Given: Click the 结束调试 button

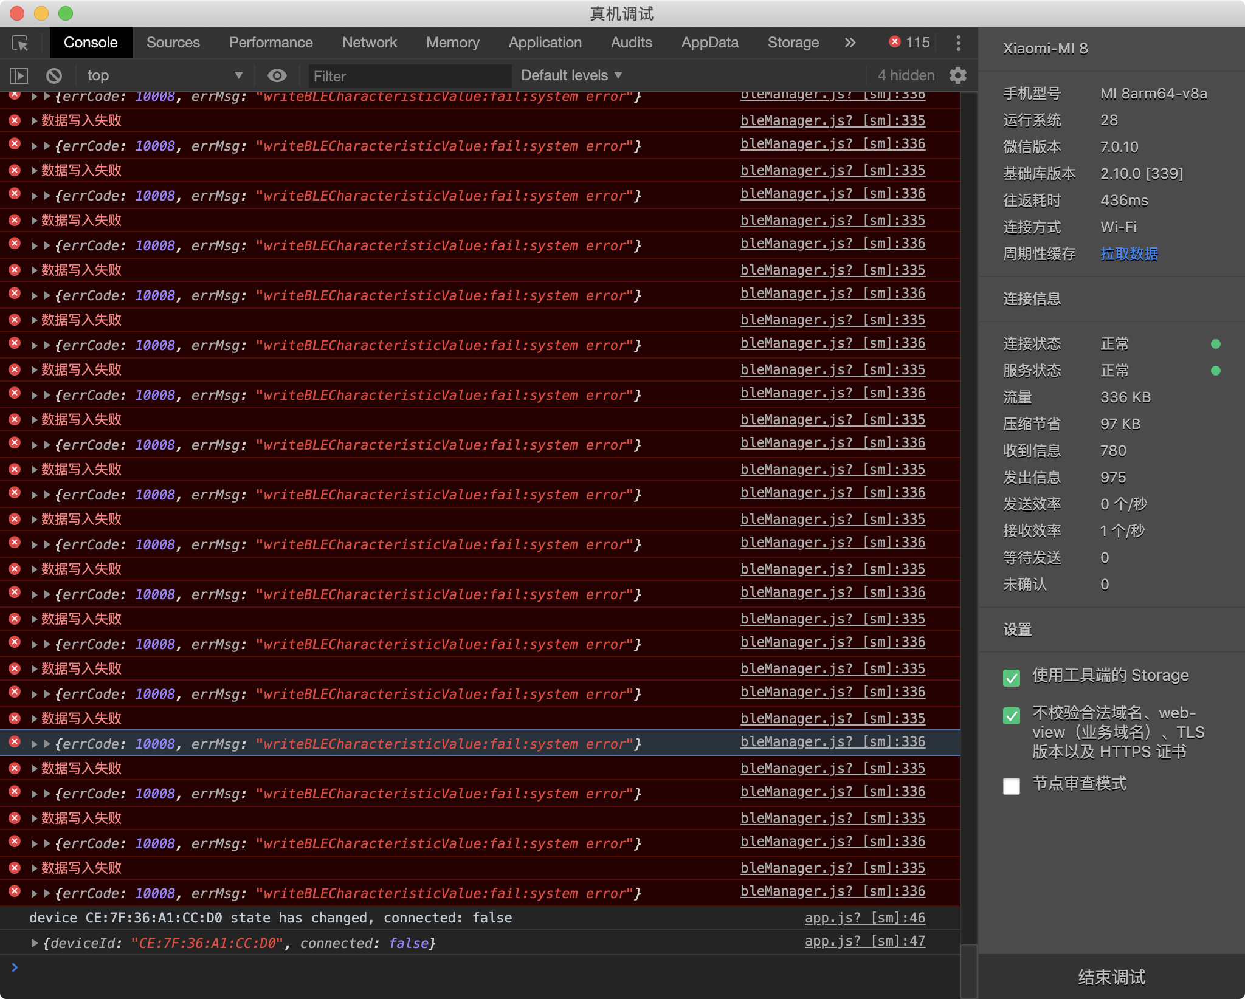Looking at the screenshot, I should (1111, 977).
